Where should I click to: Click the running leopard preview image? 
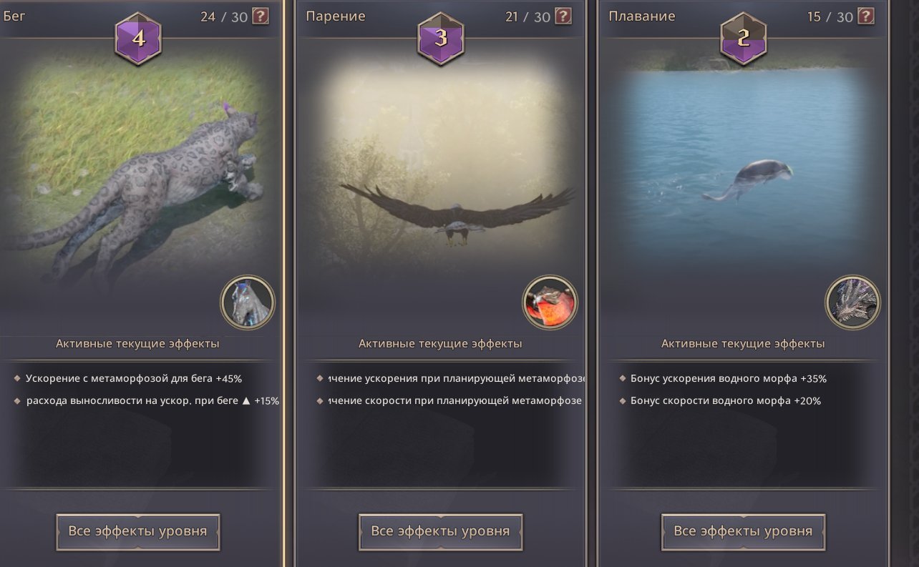138,172
